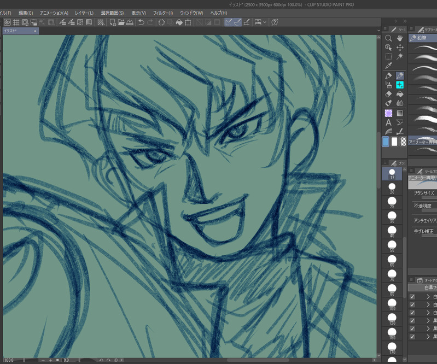Select the rectangular Selection marquee tool
This screenshot has width=437, height=364.
(x=388, y=56)
